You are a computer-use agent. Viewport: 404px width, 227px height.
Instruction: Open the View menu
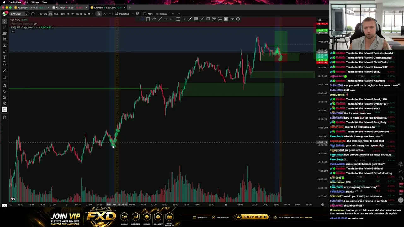point(45,2)
